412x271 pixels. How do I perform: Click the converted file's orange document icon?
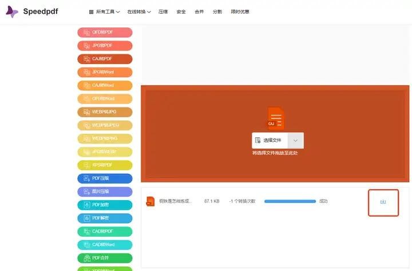[x=150, y=201]
